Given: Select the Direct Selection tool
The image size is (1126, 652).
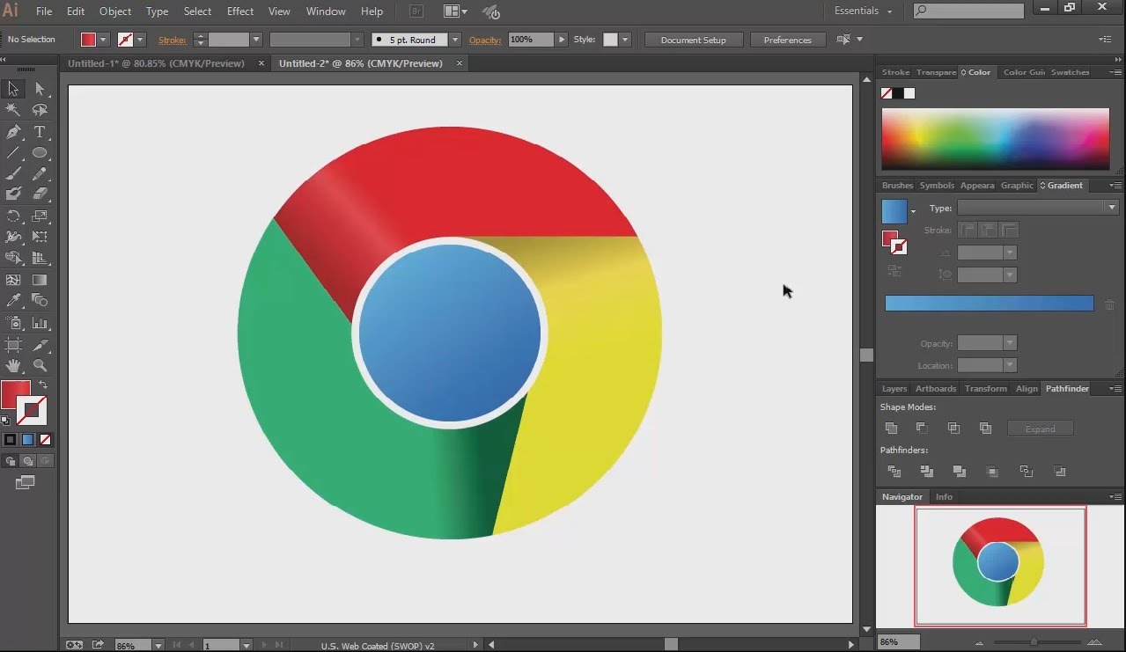Looking at the screenshot, I should coord(40,89).
